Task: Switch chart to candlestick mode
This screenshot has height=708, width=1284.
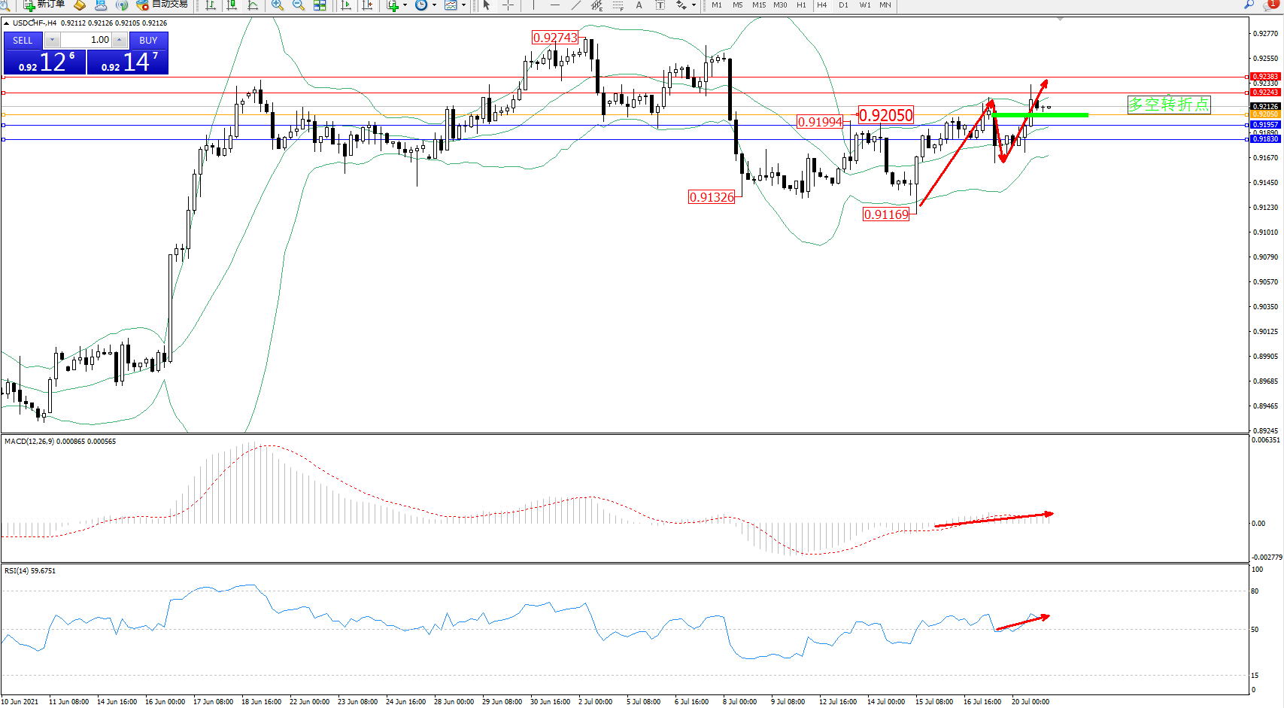Action: pyautogui.click(x=232, y=5)
